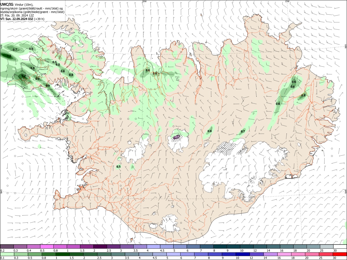This screenshot has height=260, width=347.
Task: Click the 15W longitude label at top
Action: pos(287,1)
